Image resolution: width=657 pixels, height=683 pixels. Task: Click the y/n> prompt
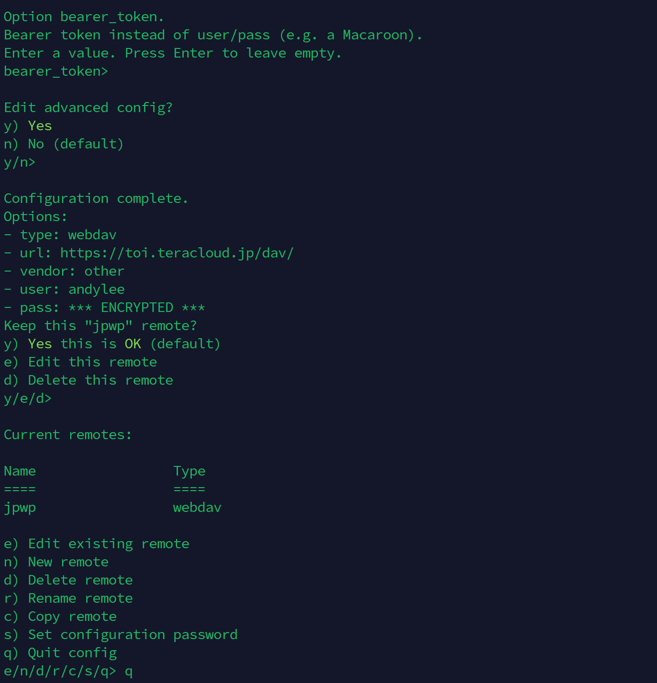click(20, 163)
